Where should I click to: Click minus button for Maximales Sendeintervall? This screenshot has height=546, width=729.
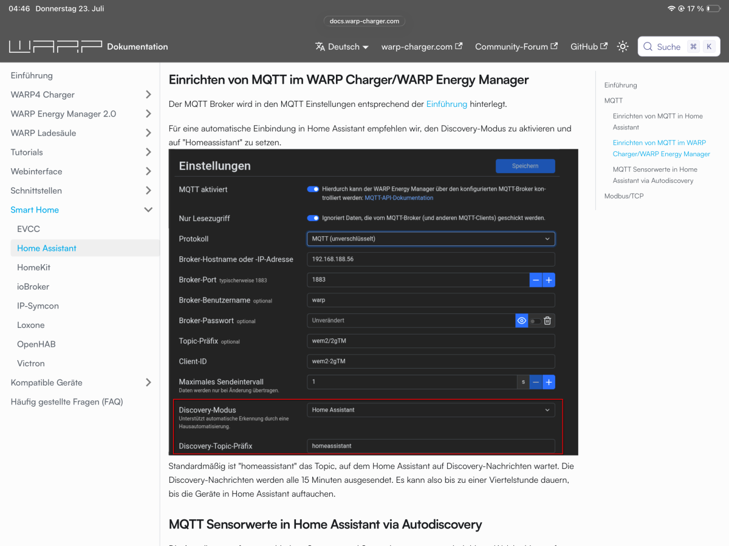pos(535,382)
